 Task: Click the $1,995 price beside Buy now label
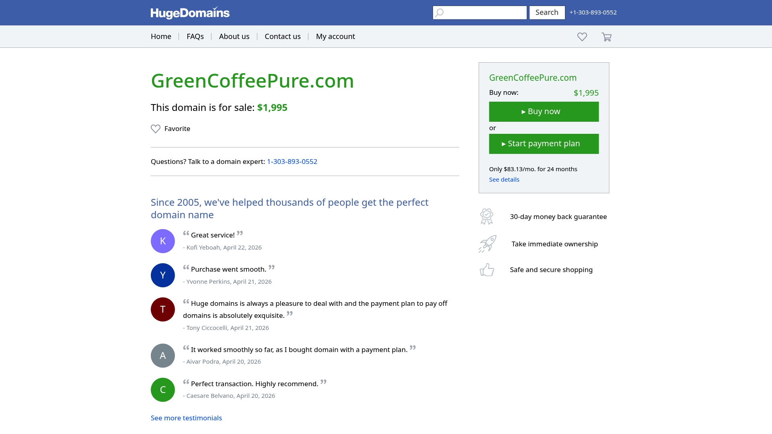click(x=586, y=93)
